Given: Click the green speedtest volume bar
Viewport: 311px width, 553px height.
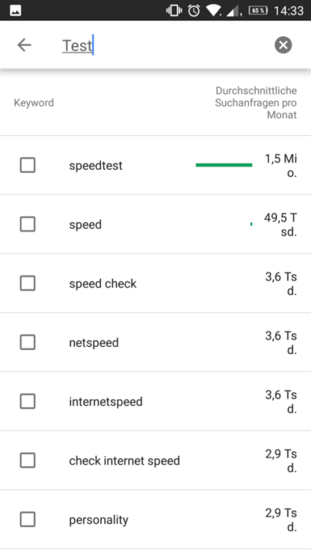Looking at the screenshot, I should pyautogui.click(x=224, y=164).
